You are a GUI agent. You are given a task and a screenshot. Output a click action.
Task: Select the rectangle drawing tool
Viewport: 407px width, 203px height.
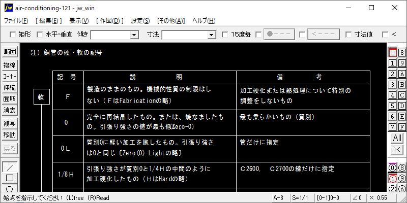10,178
